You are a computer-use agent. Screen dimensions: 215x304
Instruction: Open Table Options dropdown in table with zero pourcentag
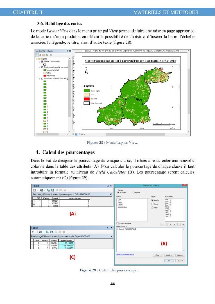[35, 190]
